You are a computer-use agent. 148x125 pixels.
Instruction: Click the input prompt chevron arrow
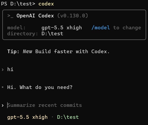[3, 106]
